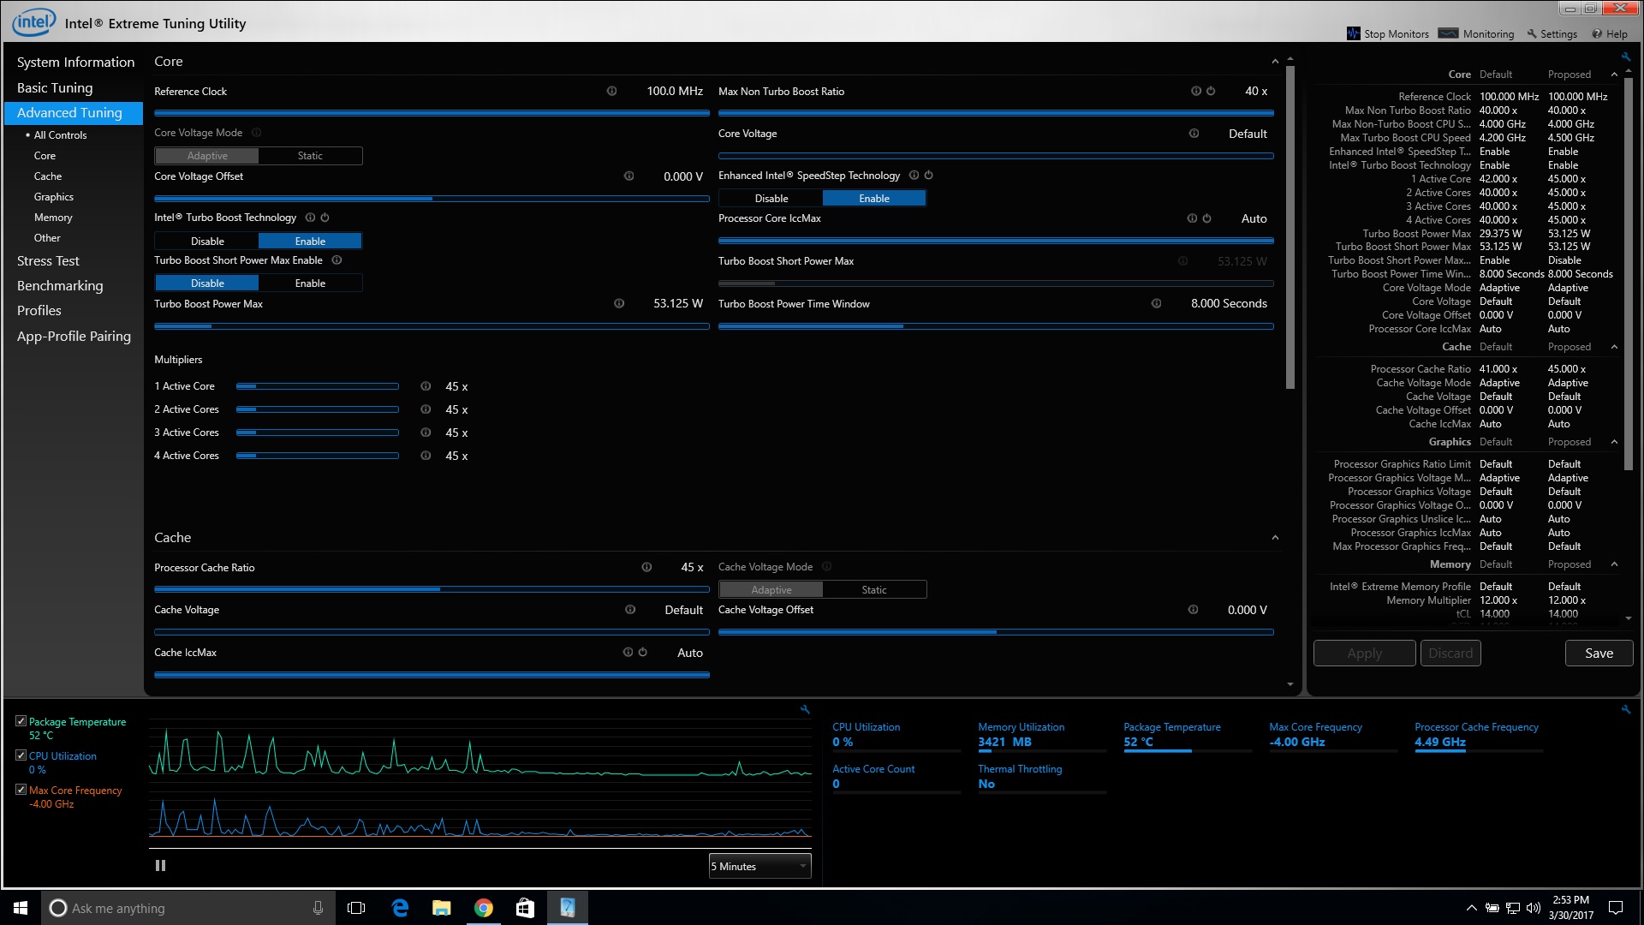Open Chrome from the taskbar
The width and height of the screenshot is (1644, 925).
(x=484, y=908)
